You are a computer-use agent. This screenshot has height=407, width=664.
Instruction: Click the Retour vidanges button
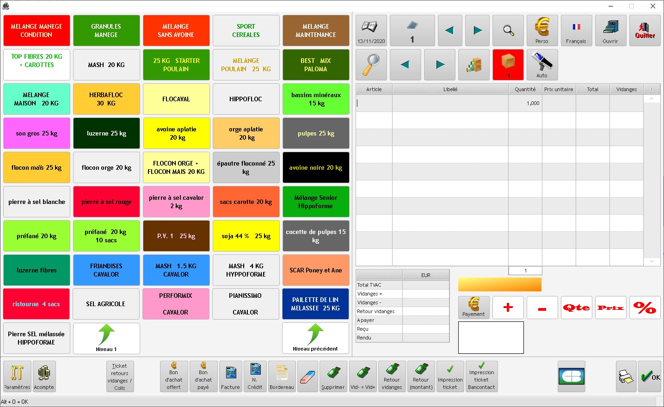392,376
